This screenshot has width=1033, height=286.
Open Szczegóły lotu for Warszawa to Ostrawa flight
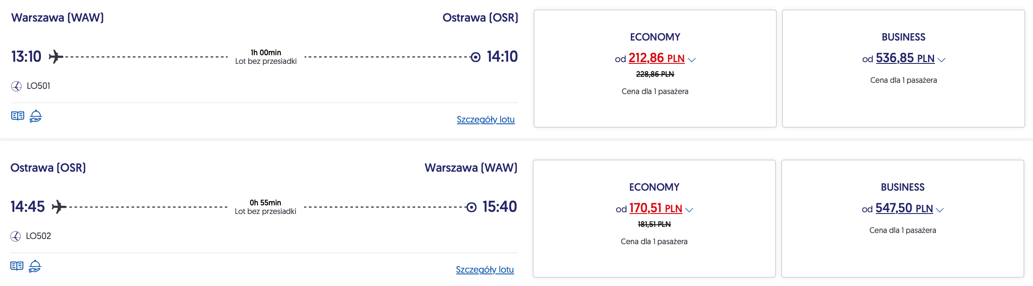[x=486, y=119]
